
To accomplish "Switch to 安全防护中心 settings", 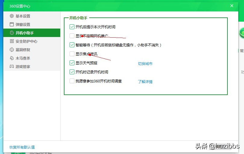I will coord(32,41).
